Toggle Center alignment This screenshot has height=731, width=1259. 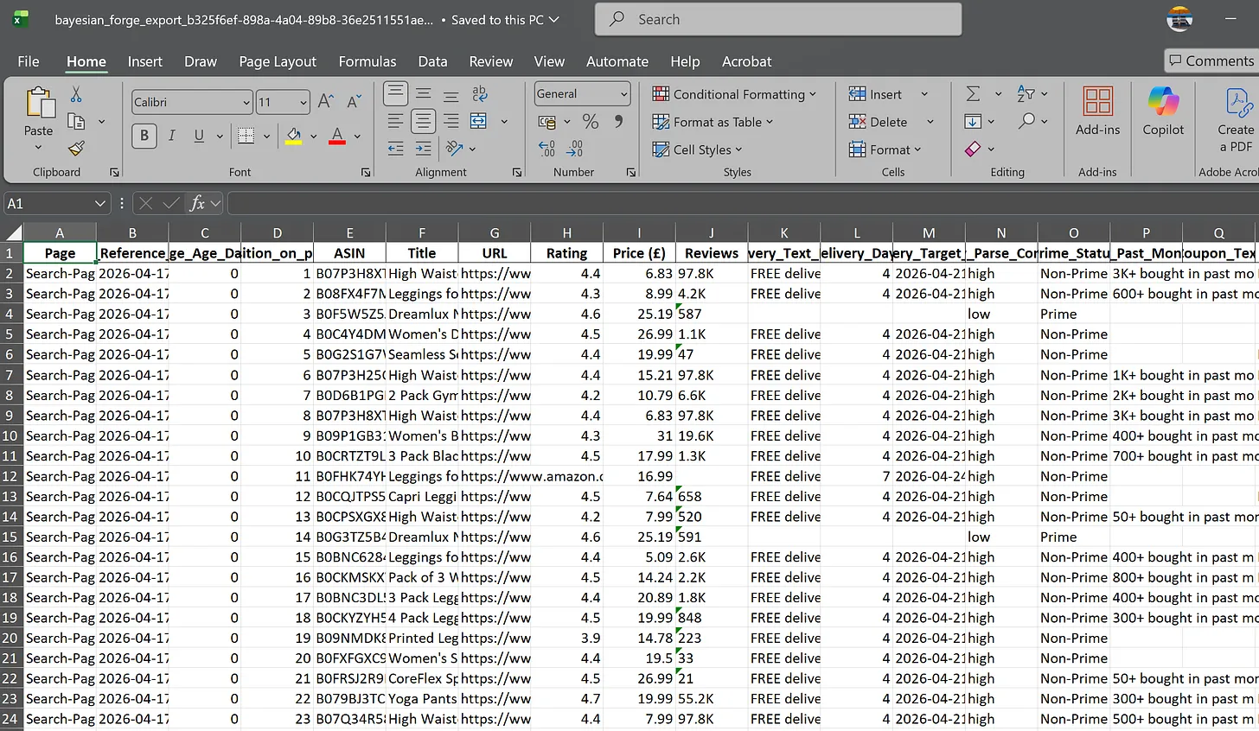pos(423,121)
